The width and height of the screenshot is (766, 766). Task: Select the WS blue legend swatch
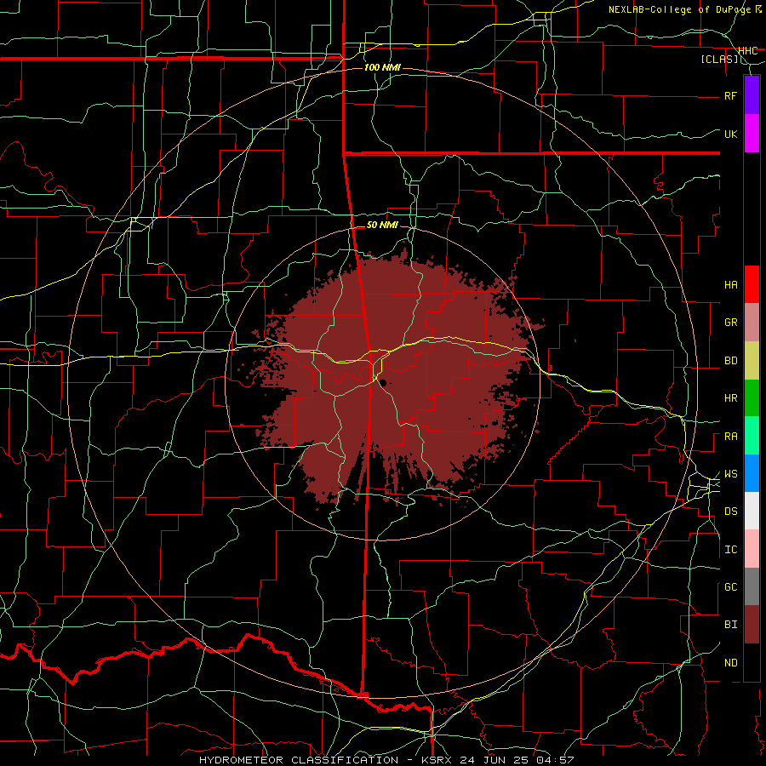752,473
